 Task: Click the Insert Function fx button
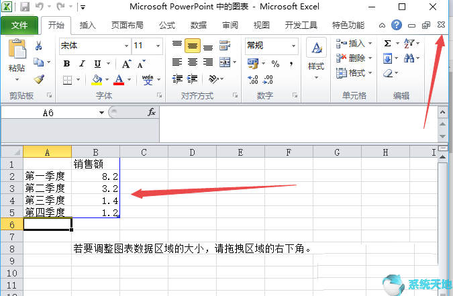pyautogui.click(x=152, y=112)
